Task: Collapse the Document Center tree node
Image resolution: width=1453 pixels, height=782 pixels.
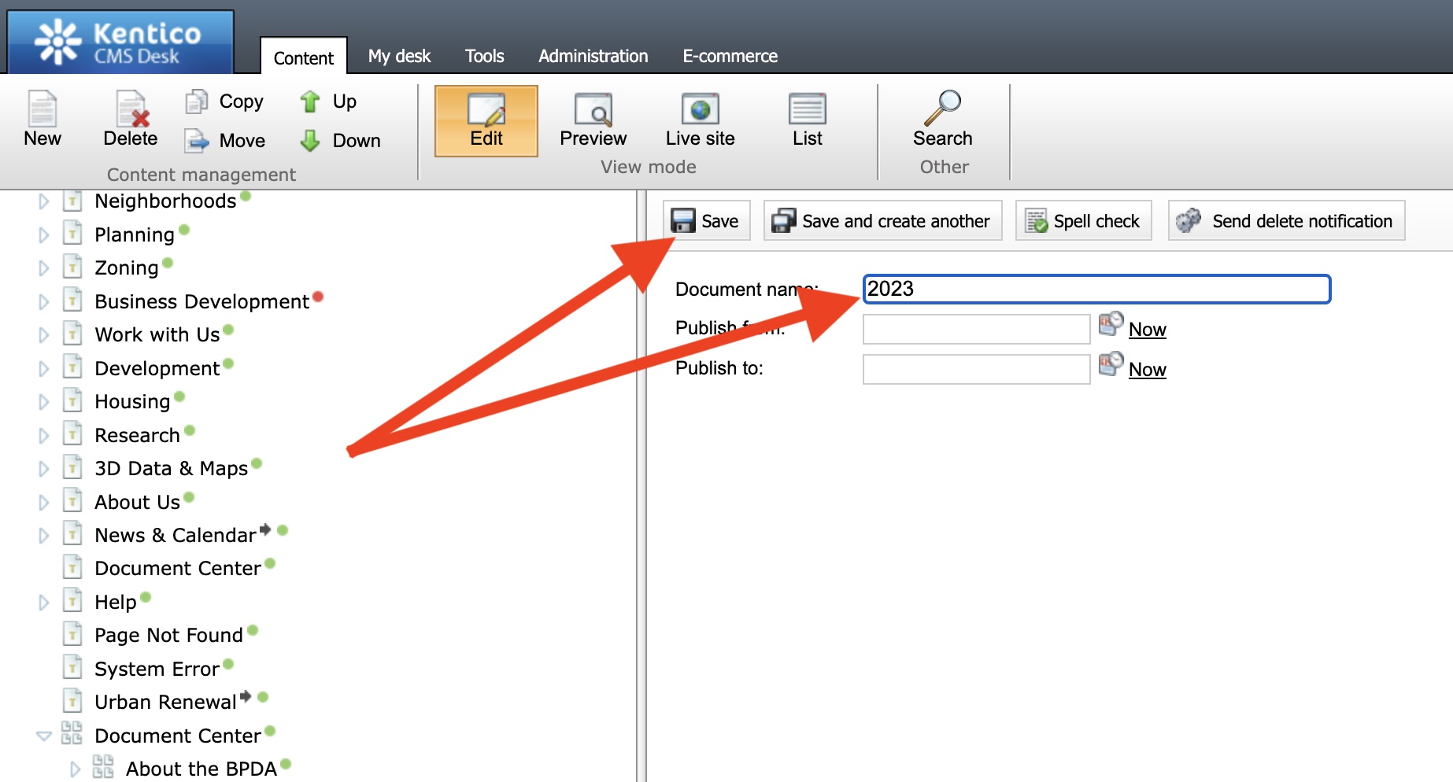Action: (x=44, y=736)
